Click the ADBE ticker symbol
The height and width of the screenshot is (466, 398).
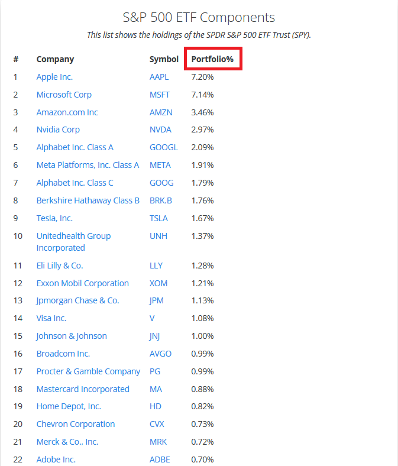160,459
